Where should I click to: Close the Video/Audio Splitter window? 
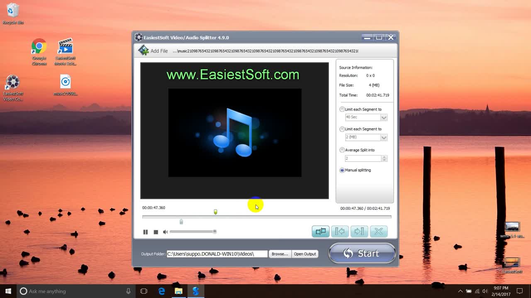coord(391,37)
